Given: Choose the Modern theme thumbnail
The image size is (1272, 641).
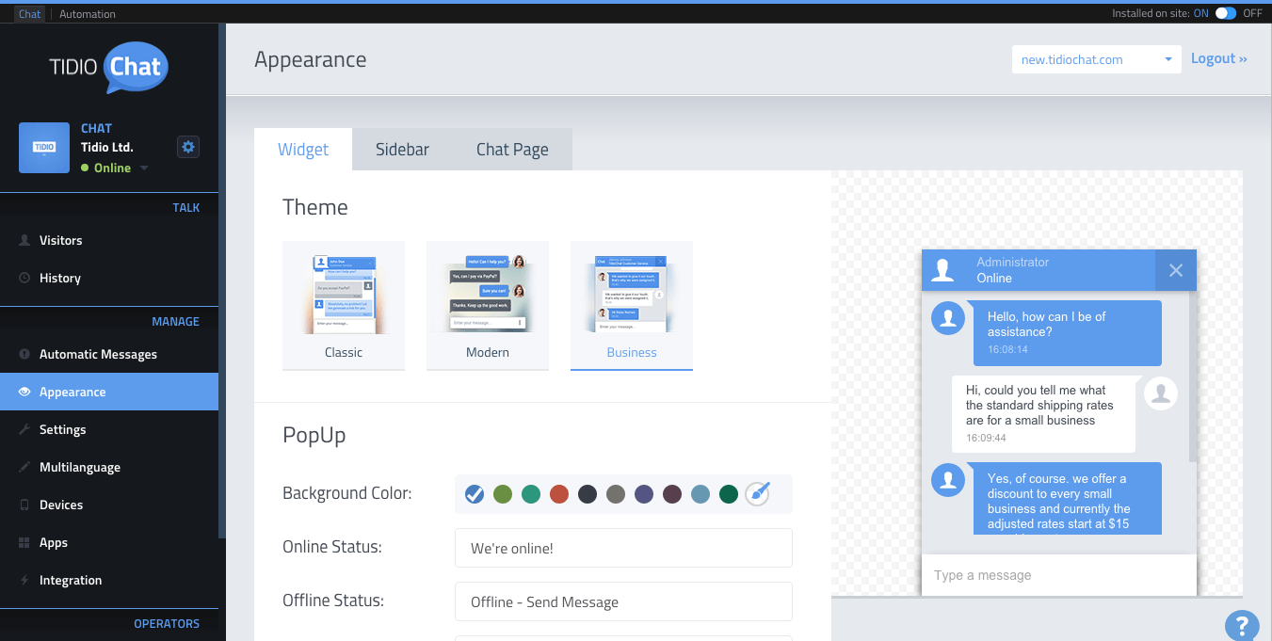Looking at the screenshot, I should [x=488, y=305].
